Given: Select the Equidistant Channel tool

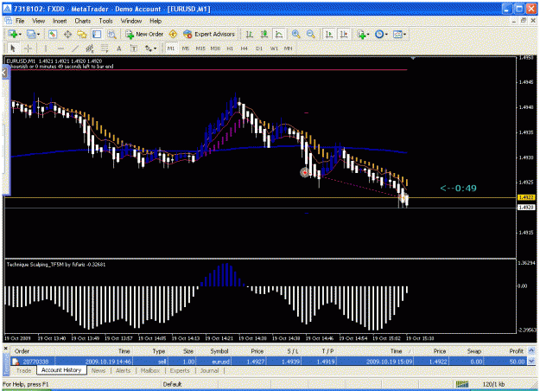Looking at the screenshot, I should [x=90, y=48].
